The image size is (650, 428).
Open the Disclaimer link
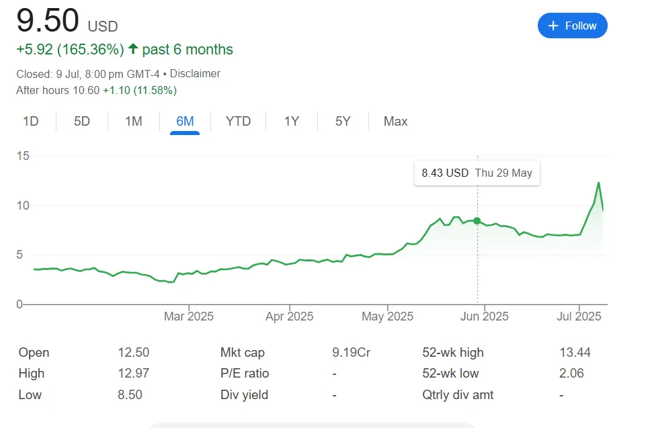(195, 74)
